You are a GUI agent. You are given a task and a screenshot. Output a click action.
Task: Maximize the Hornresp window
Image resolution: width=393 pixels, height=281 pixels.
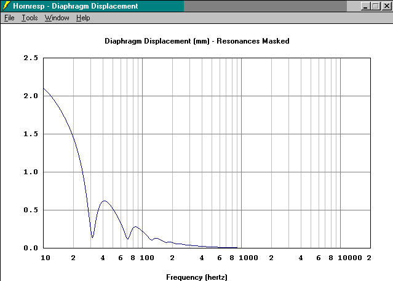376,6
